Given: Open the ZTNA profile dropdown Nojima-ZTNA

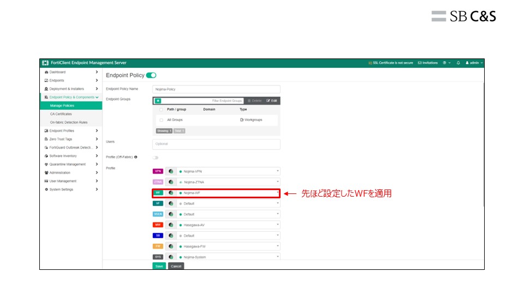Looking at the screenshot, I should 229,182.
